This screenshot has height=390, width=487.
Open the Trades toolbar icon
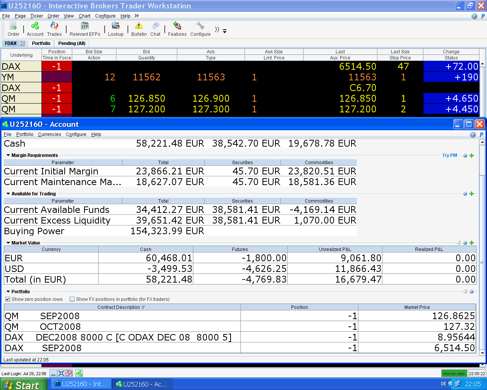(54, 29)
